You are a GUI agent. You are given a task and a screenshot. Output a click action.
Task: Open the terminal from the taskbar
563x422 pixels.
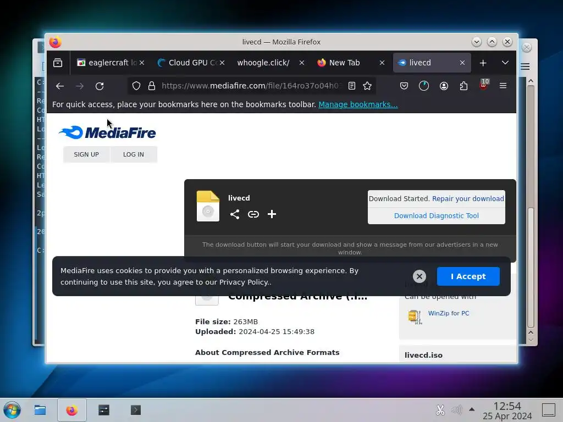click(135, 410)
